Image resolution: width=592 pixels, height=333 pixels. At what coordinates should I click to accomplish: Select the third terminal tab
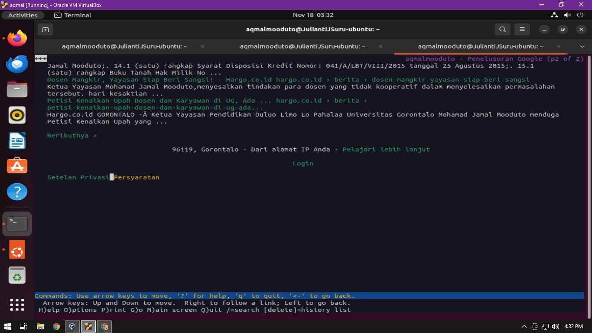click(481, 46)
